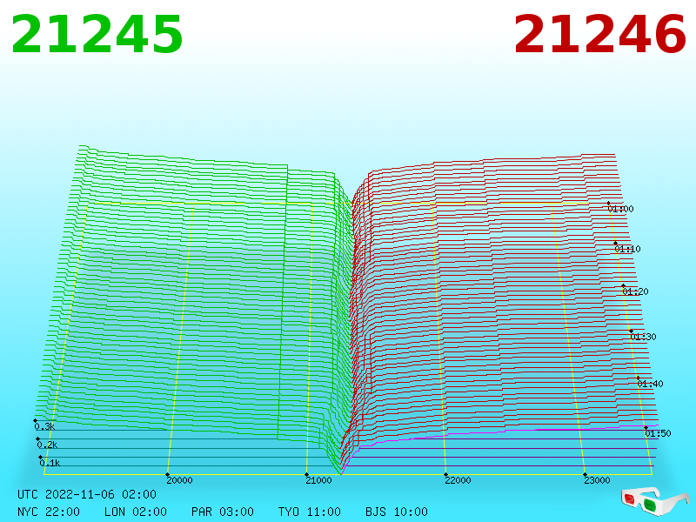
Task: Click the red 21246 ask price
Action: pos(599,34)
